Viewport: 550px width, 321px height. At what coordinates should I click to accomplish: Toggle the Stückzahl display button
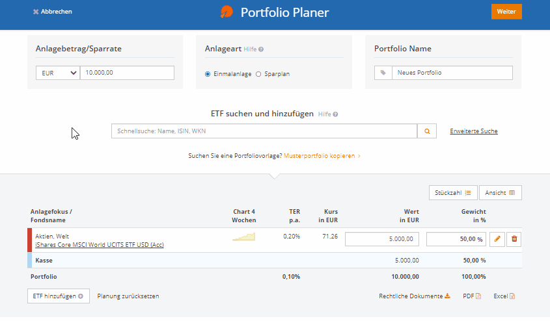453,193
